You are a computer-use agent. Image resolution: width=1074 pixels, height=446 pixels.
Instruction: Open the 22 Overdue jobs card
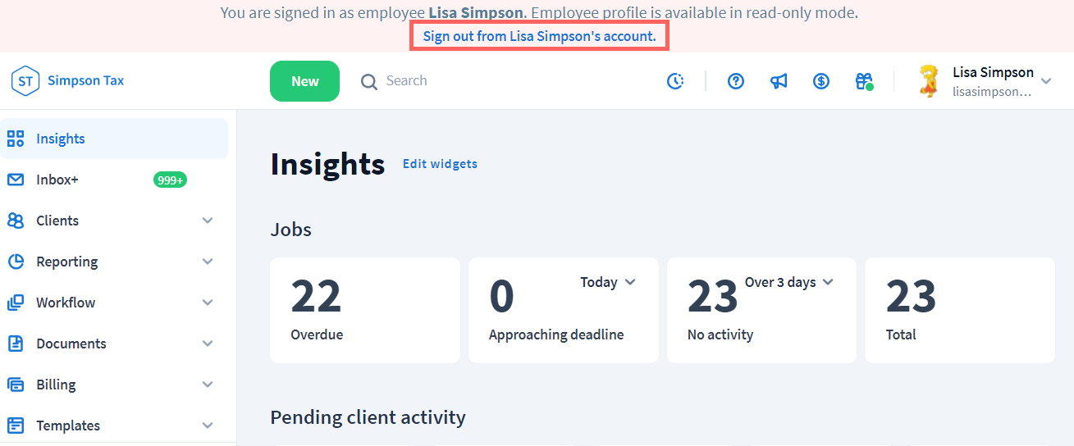pos(364,310)
